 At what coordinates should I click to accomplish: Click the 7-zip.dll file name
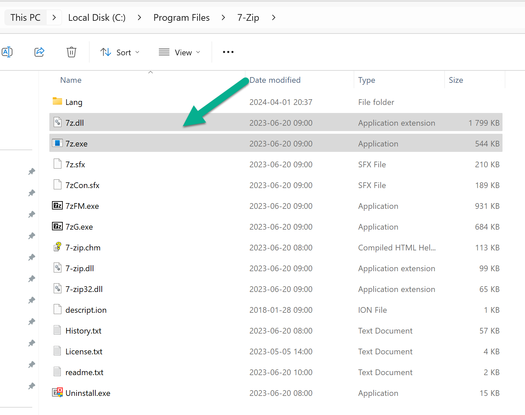[80, 269]
